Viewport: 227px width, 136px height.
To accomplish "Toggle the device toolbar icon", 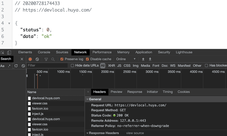I will point(9,52).
